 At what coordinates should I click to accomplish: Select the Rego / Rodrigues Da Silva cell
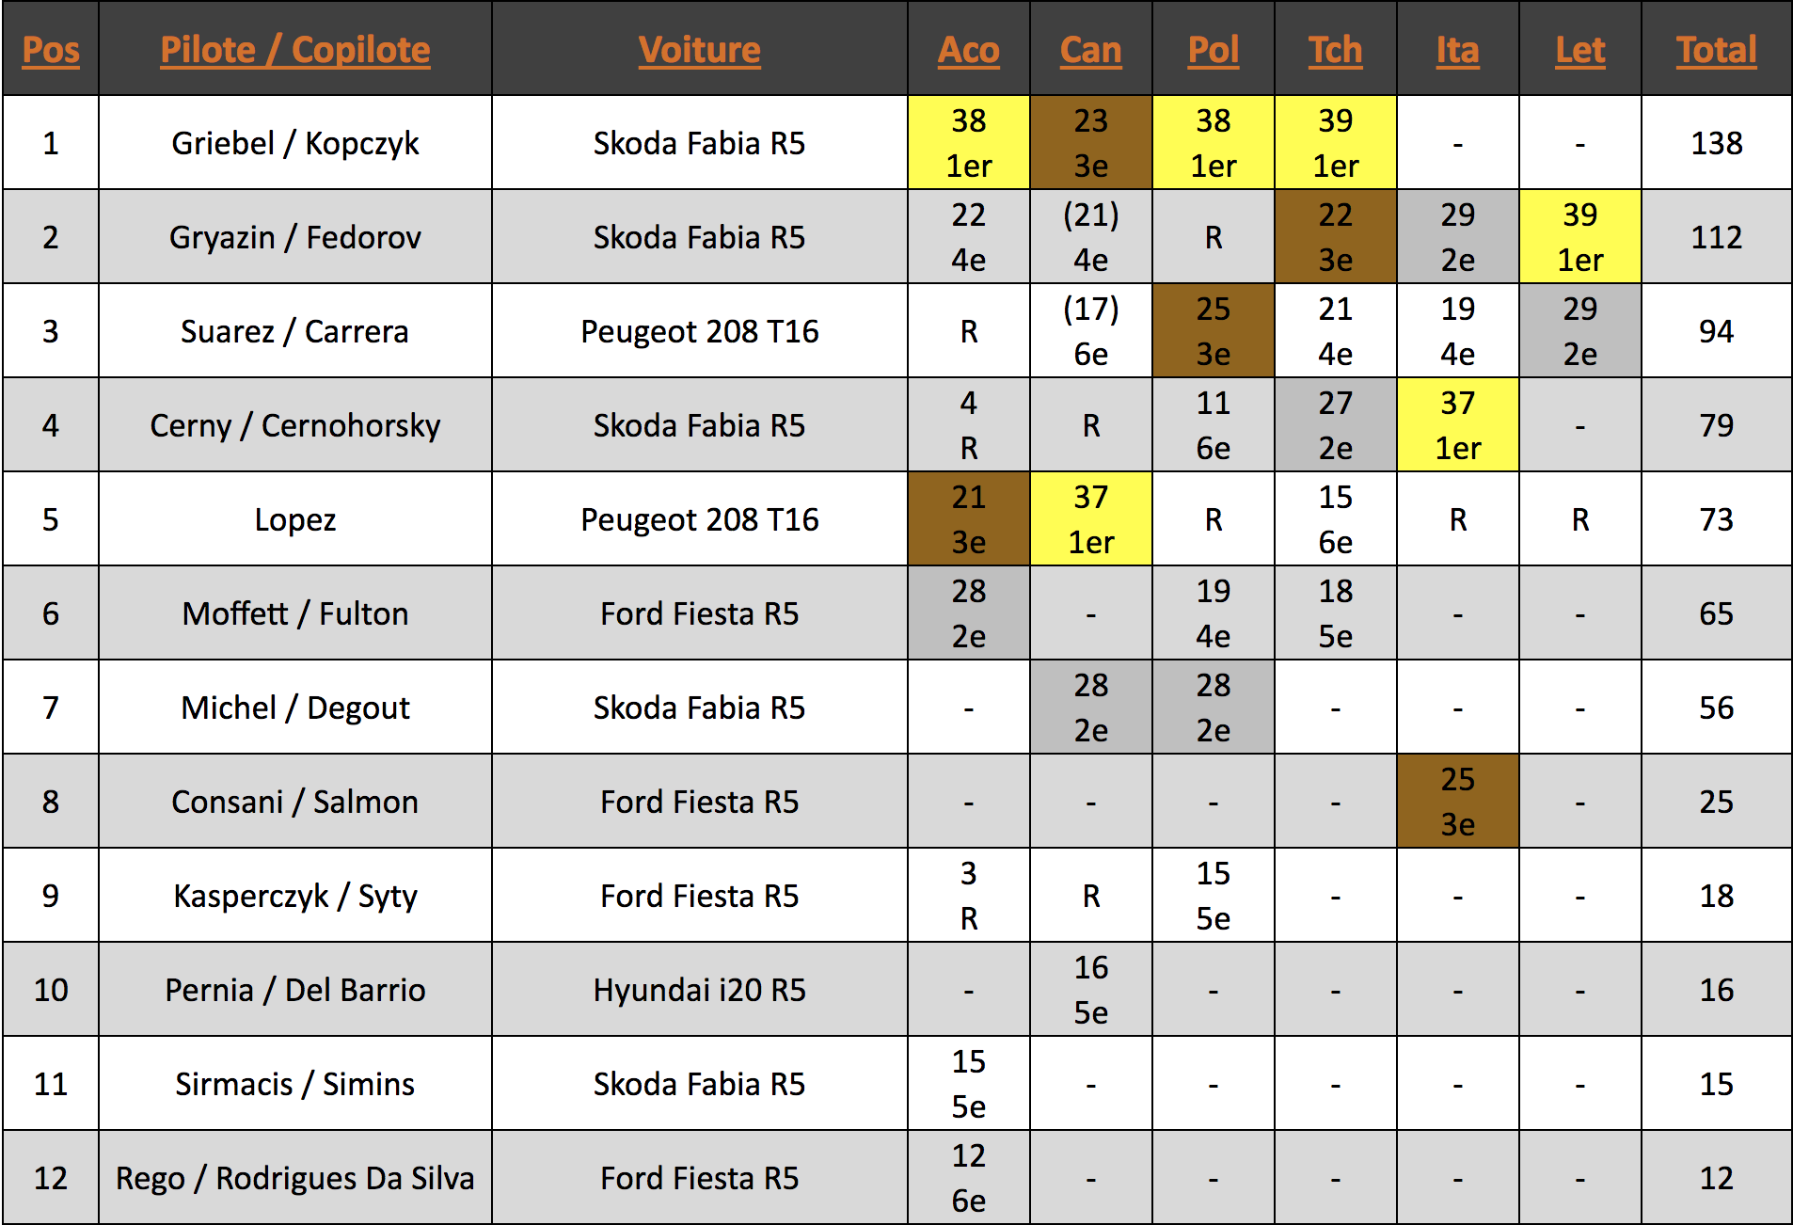pos(295,1178)
